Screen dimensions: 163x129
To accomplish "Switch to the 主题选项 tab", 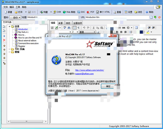I will point(78,23).
